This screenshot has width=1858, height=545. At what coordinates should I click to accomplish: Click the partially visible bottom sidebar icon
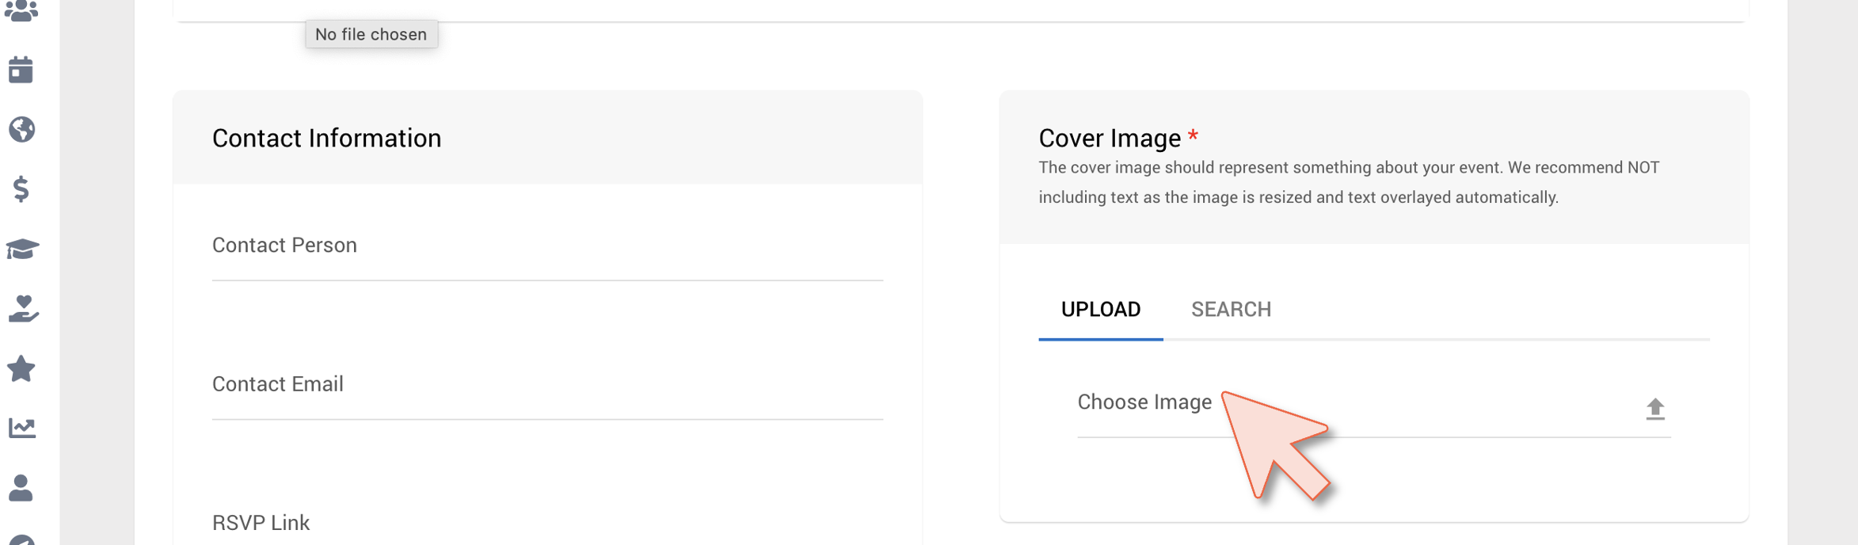(x=21, y=539)
